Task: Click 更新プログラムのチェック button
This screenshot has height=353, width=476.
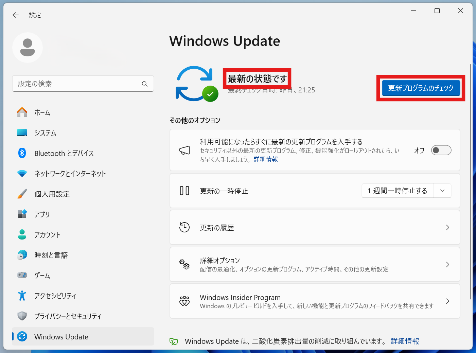Action: click(x=421, y=88)
